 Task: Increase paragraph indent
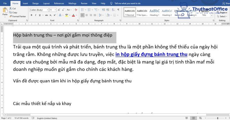[108, 10]
